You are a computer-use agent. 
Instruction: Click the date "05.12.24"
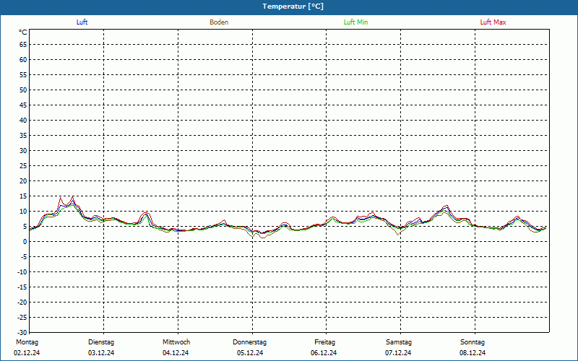coord(250,353)
